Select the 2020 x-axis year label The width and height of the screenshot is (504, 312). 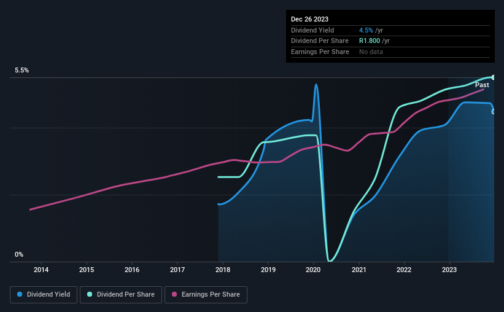[x=313, y=270]
